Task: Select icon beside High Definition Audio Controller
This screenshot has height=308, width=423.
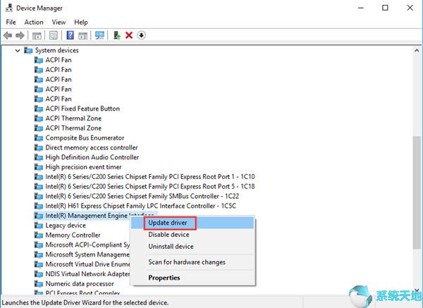Action: [x=39, y=157]
